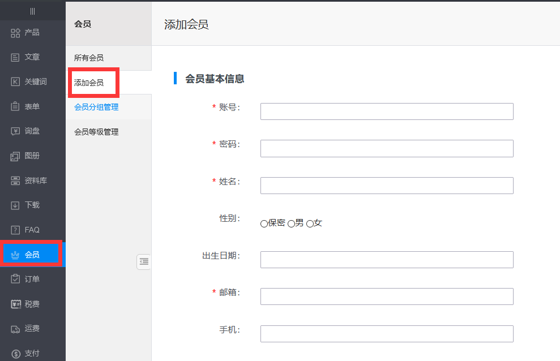560x361 pixels.
Task: Focus the 邮箱 email input field
Action: click(x=387, y=296)
